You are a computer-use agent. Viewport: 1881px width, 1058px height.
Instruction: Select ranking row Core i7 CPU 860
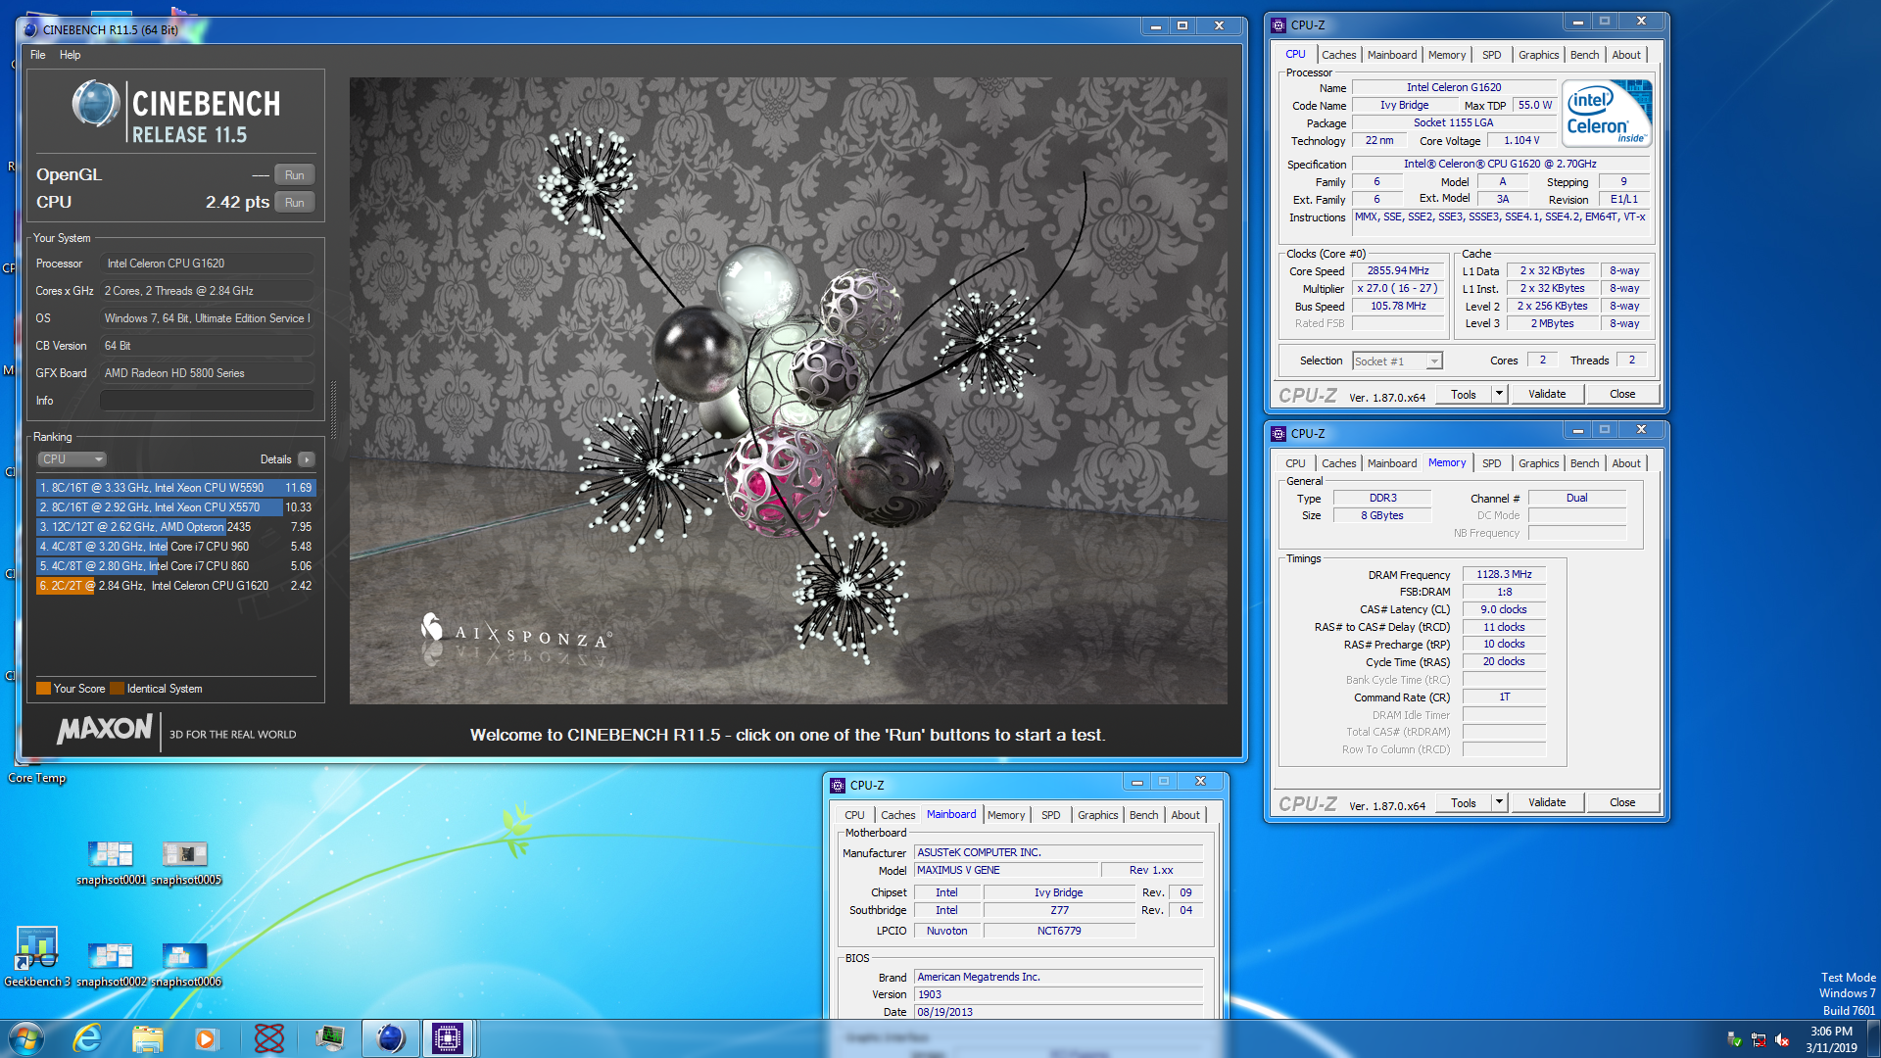tap(176, 566)
